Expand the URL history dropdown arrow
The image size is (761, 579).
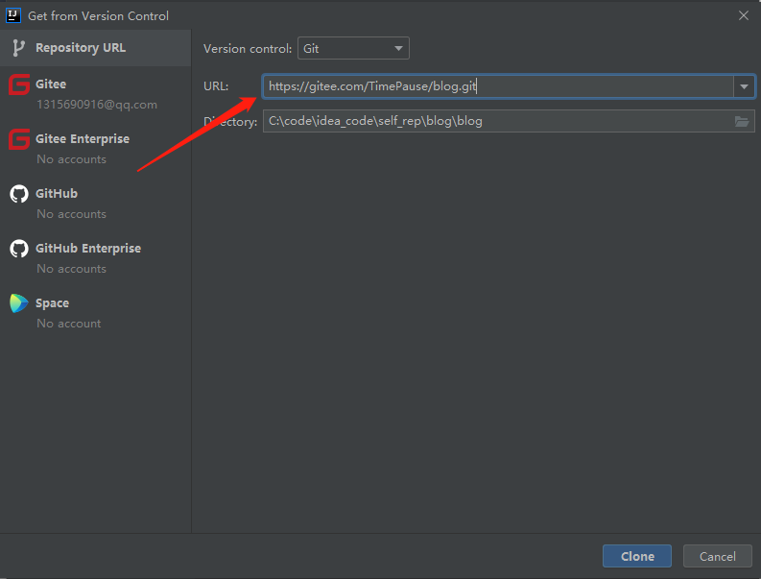coord(744,86)
